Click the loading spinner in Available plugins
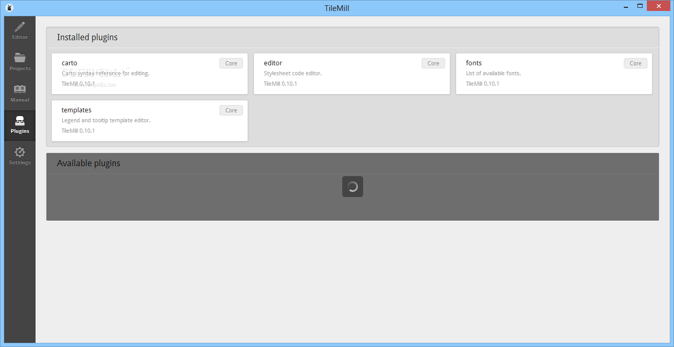The image size is (674, 347). (x=353, y=187)
